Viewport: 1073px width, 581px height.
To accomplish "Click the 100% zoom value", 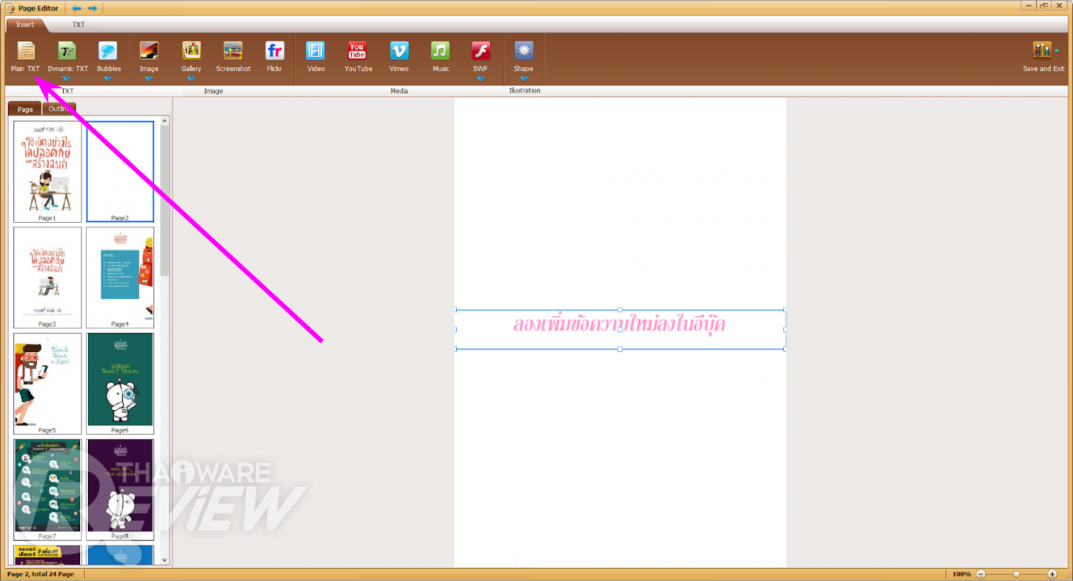I will [962, 574].
